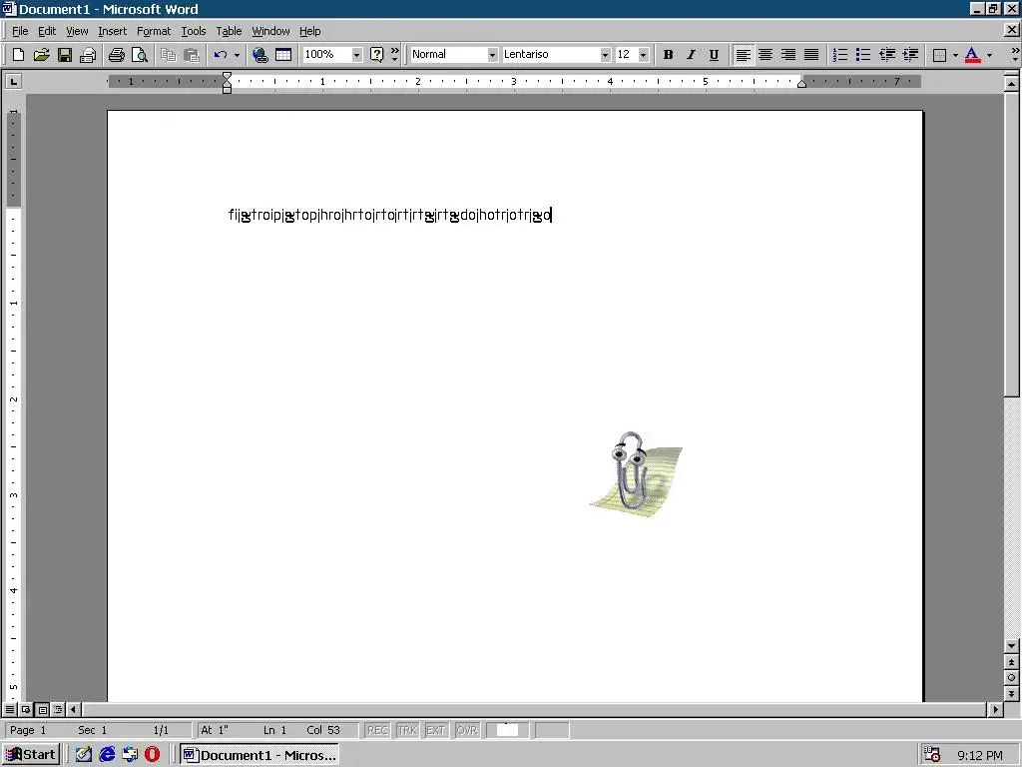Open the Font dropdown showing Lentariso
This screenshot has width=1022, height=767.
point(606,55)
